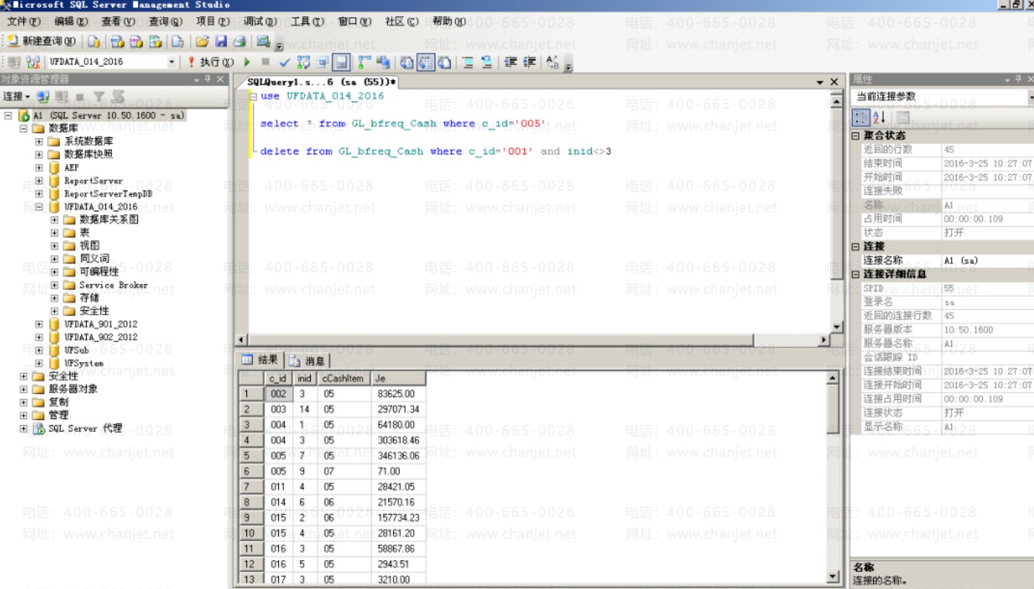Expand the AEP database node
The image size is (1034, 589).
(x=39, y=168)
